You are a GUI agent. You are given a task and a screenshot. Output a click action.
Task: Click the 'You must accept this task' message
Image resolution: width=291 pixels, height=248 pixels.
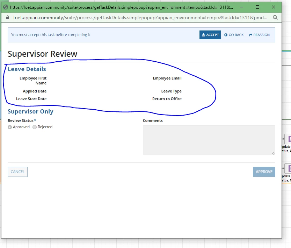coord(50,35)
